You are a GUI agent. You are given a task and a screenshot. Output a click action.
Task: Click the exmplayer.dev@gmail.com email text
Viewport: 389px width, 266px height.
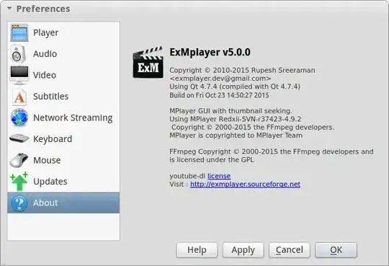pos(220,79)
